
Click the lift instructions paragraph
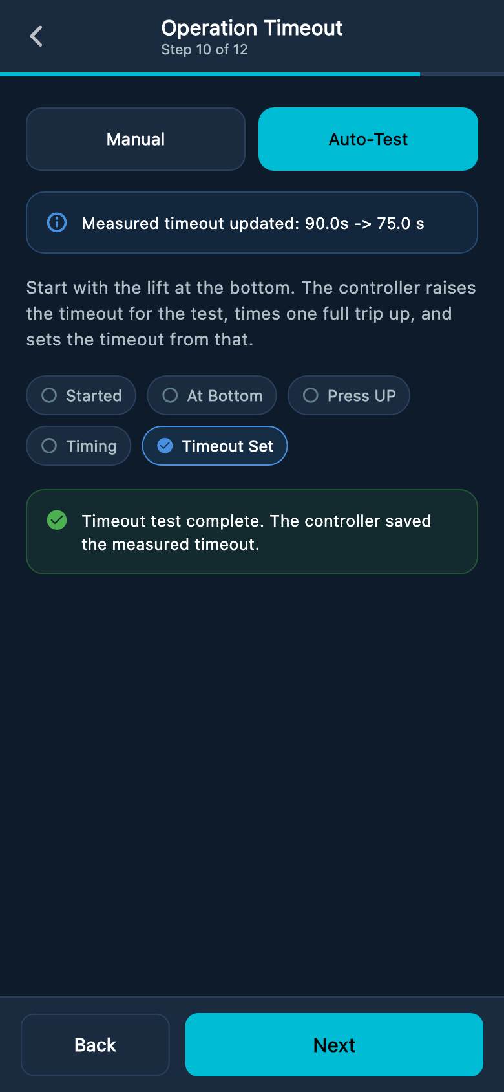[251, 314]
